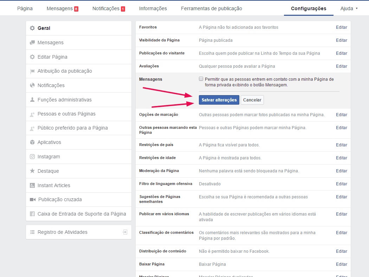
Task: Open Editar Página sidebar section
Action: pyautogui.click(x=79, y=57)
